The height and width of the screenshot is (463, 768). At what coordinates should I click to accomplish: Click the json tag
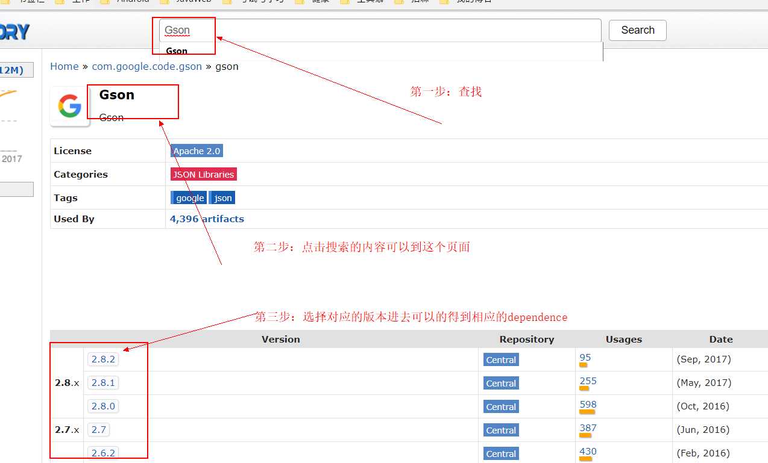[222, 198]
